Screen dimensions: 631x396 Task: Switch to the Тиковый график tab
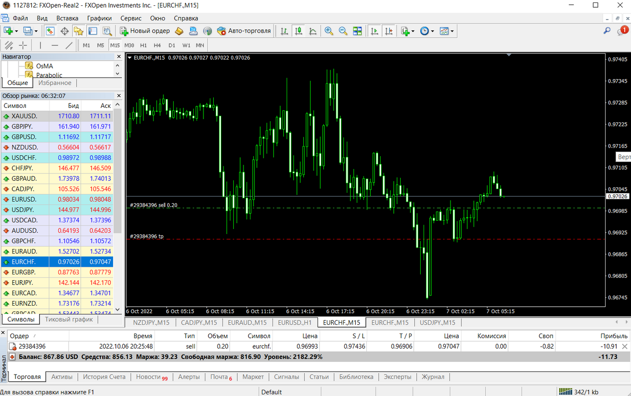(x=69, y=319)
